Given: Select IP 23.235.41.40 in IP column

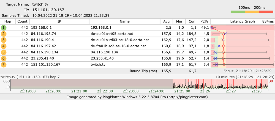Looking at the screenshot, I should pos(42,58).
